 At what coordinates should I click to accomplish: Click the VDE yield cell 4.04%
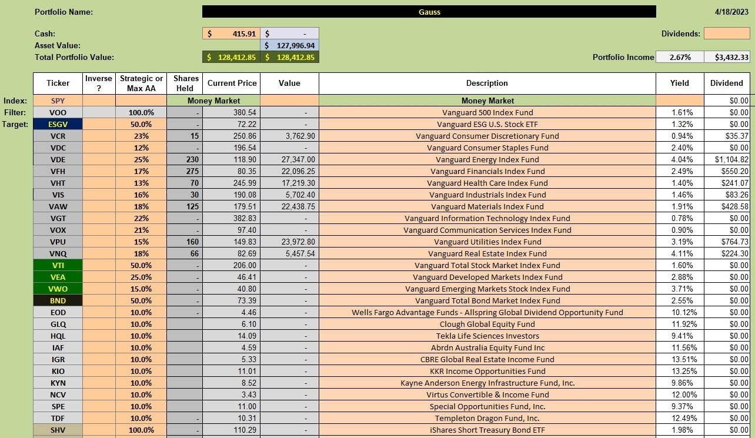pyautogui.click(x=679, y=159)
